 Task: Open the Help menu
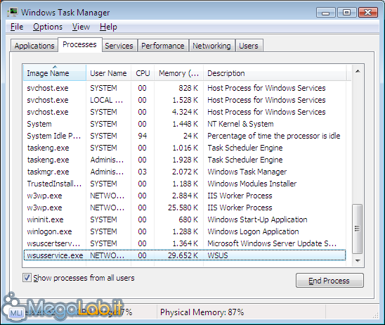point(108,27)
